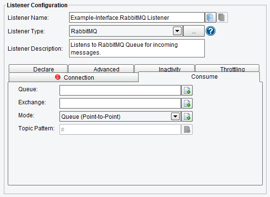Select the Queue (Point-to-Point) mode combo box

click(120, 116)
